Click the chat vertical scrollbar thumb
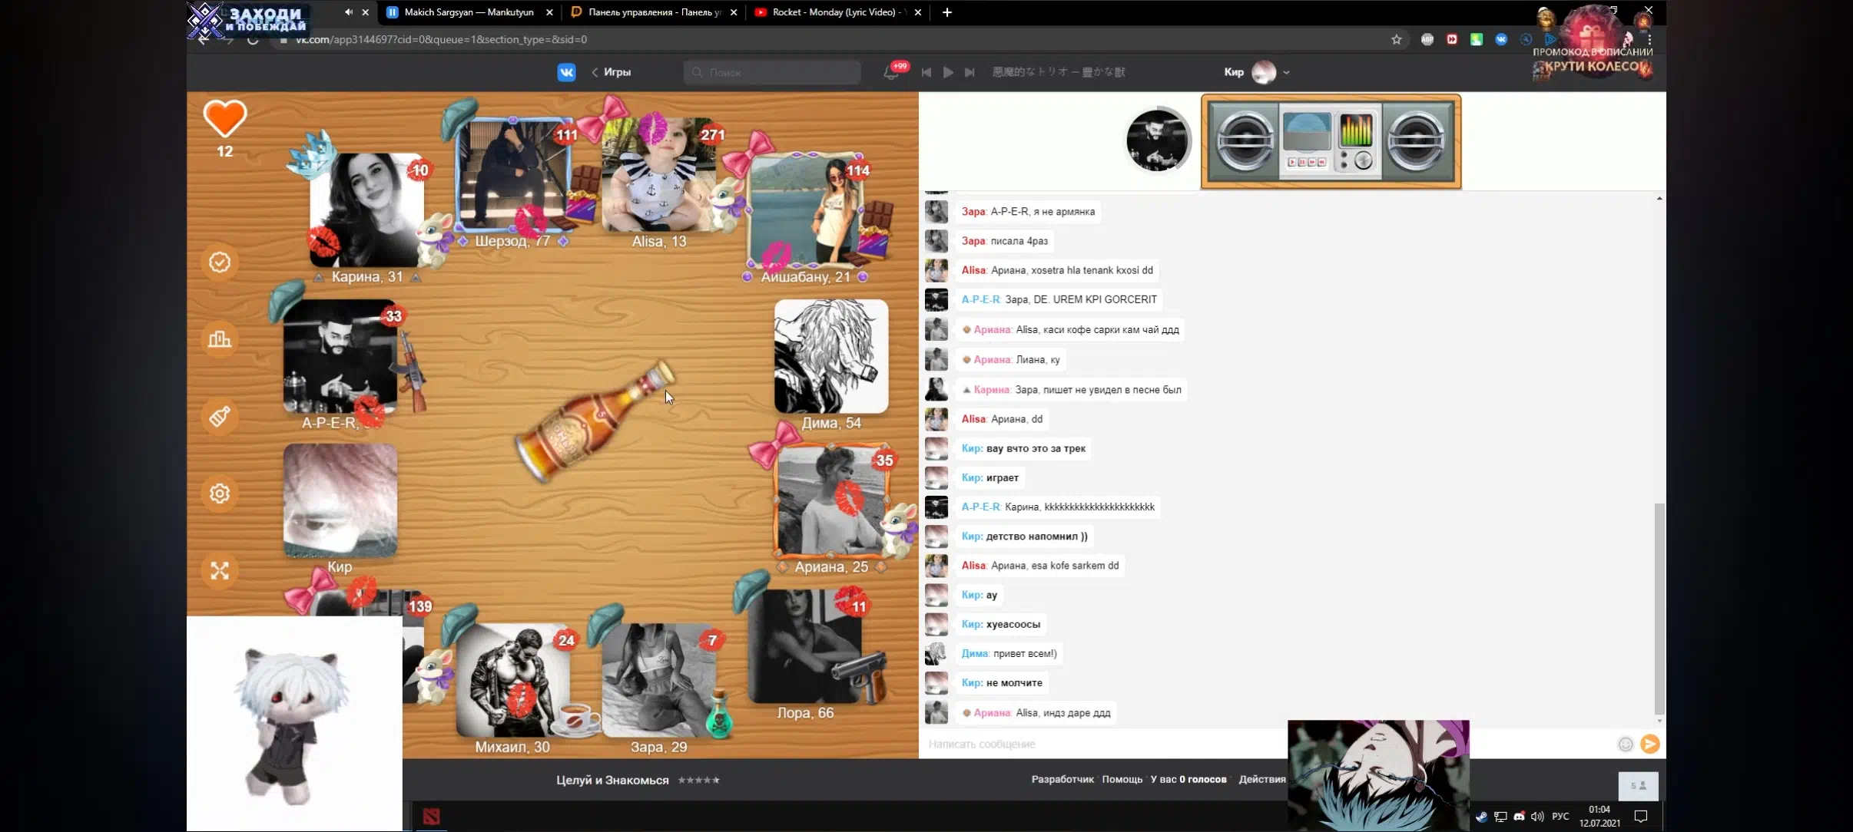Viewport: 1853px width, 832px height. (1659, 608)
